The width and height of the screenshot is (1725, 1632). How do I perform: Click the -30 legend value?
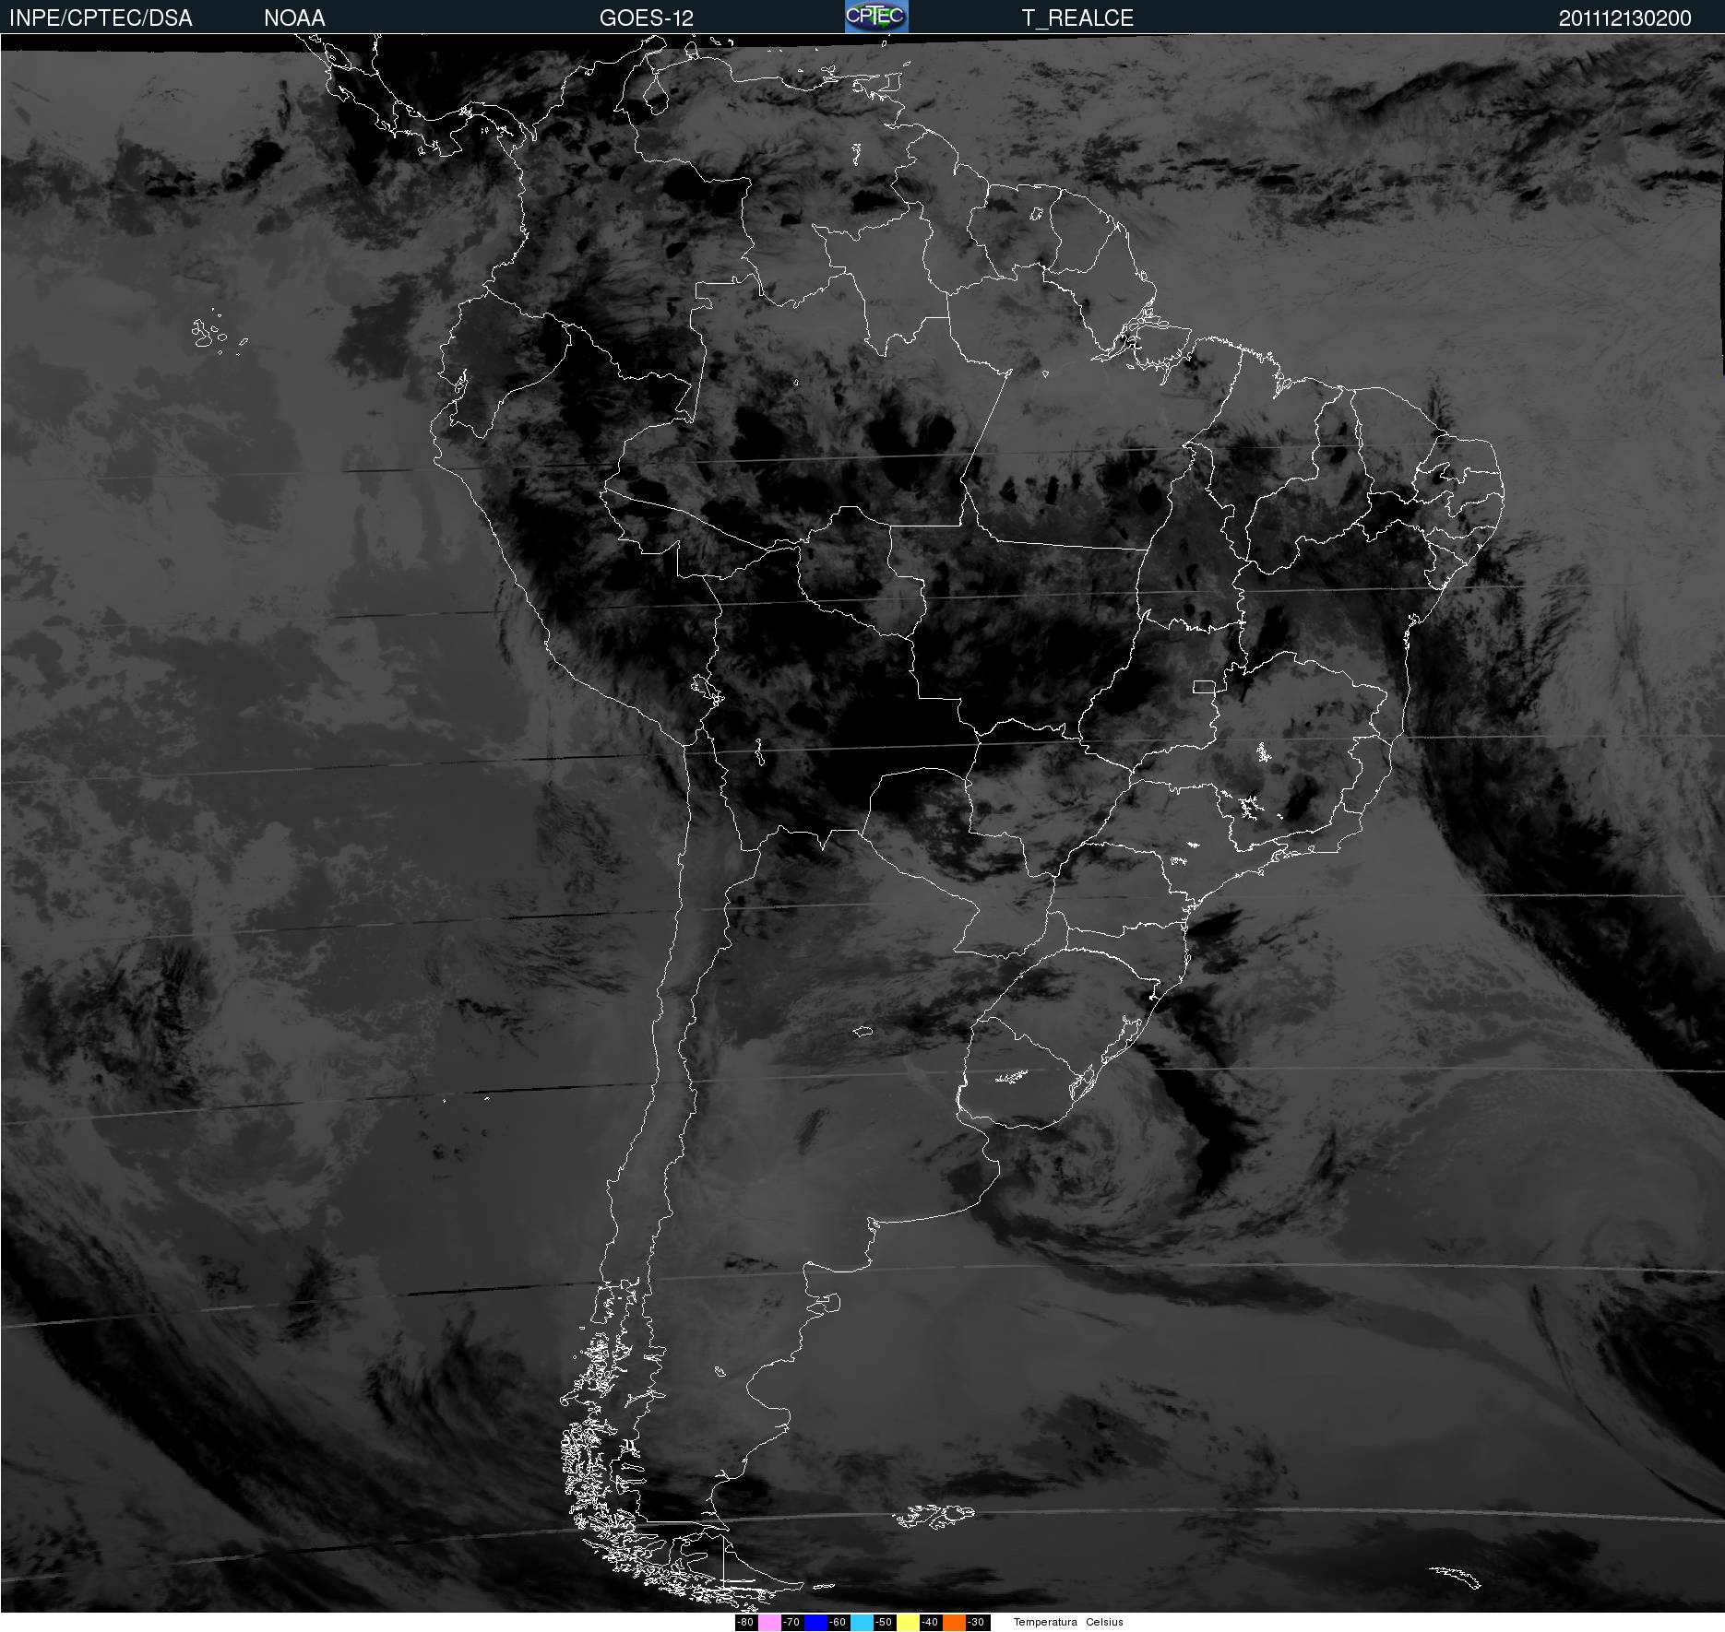976,1622
